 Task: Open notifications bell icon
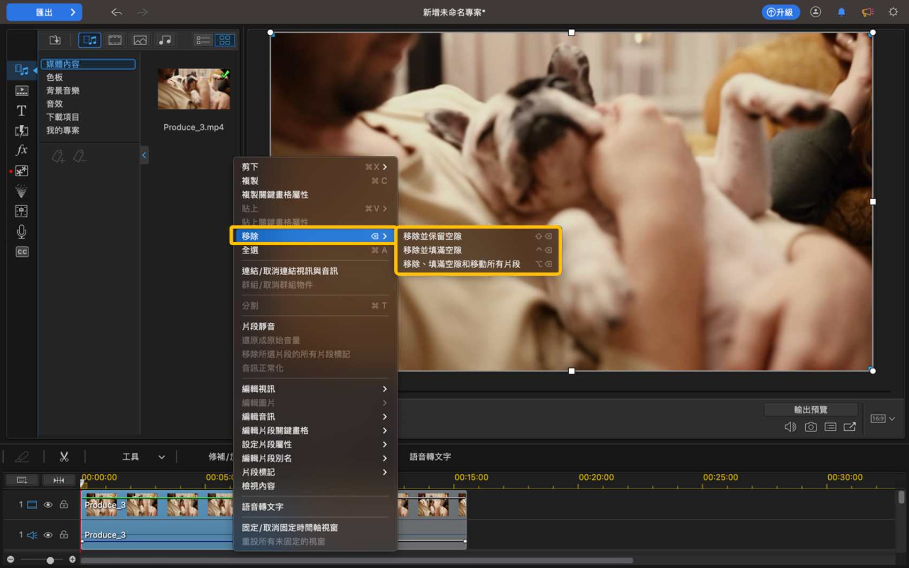point(842,12)
